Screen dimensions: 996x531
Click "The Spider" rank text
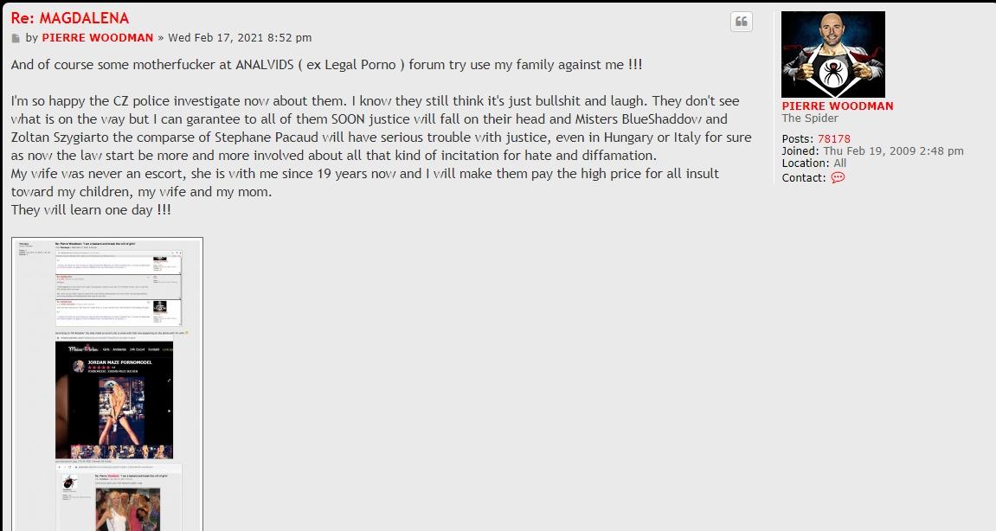[810, 118]
